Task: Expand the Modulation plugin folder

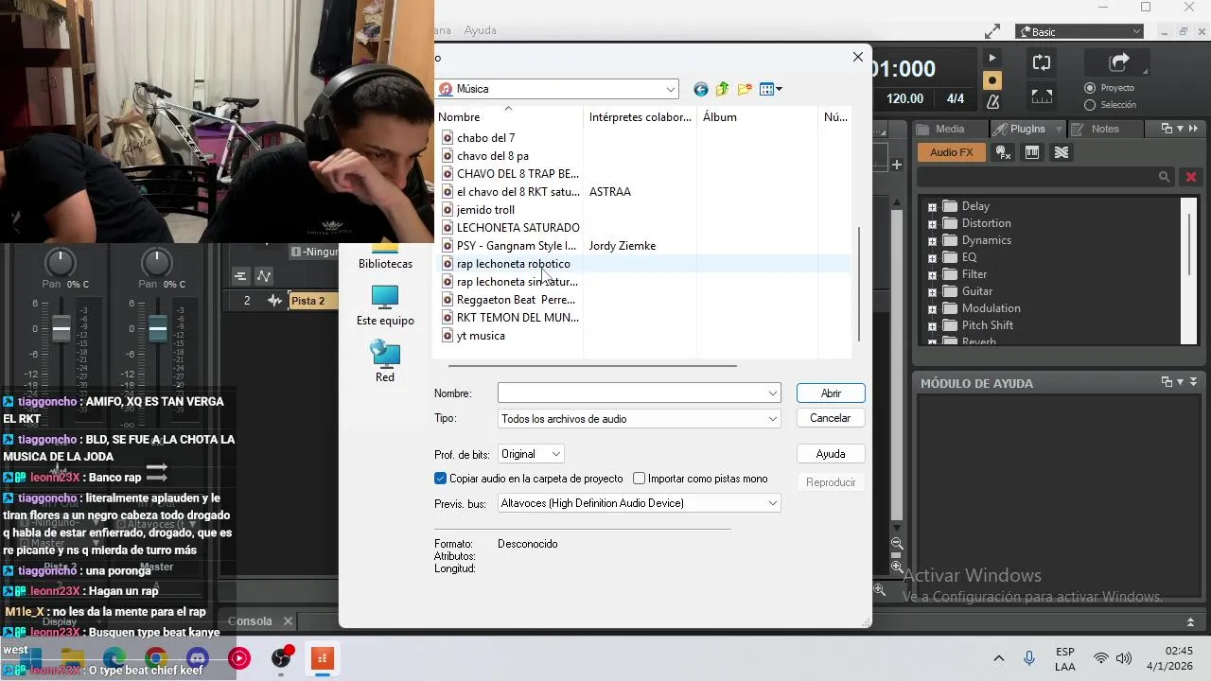Action: (x=932, y=308)
